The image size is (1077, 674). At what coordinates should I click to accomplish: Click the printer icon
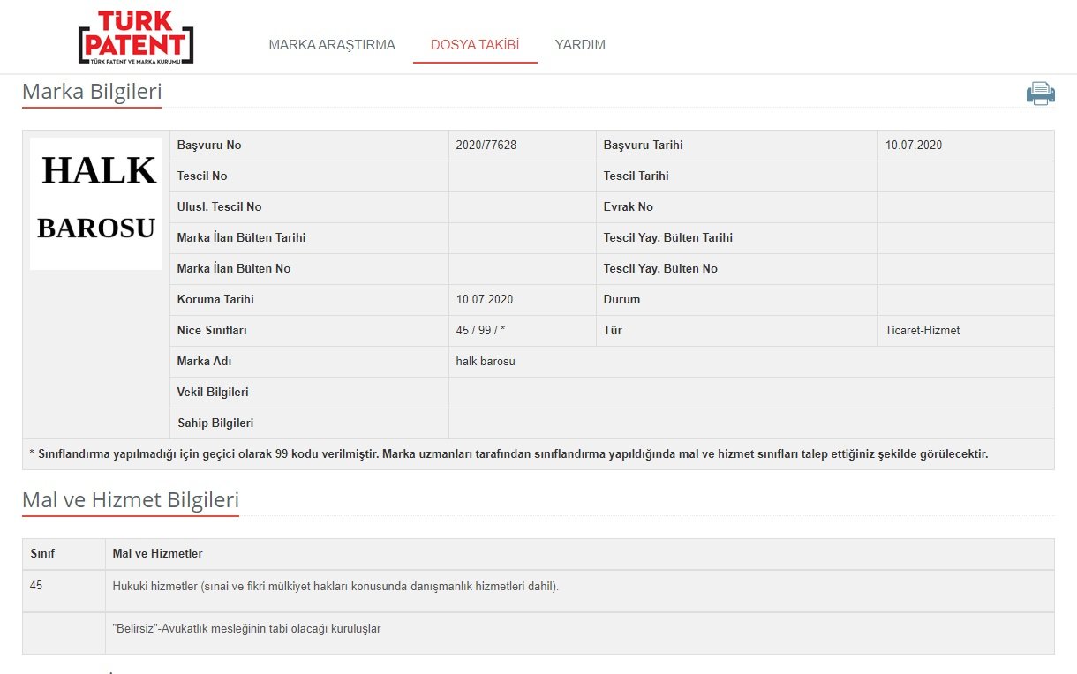pos(1040,94)
